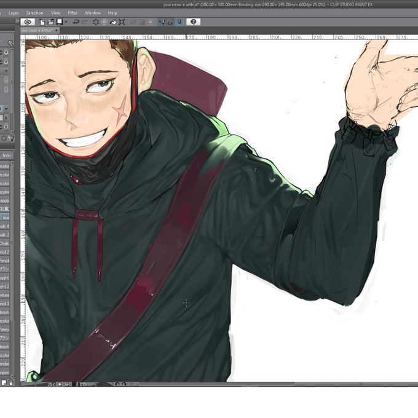Rotate canvas left icon in status bar

point(117,384)
